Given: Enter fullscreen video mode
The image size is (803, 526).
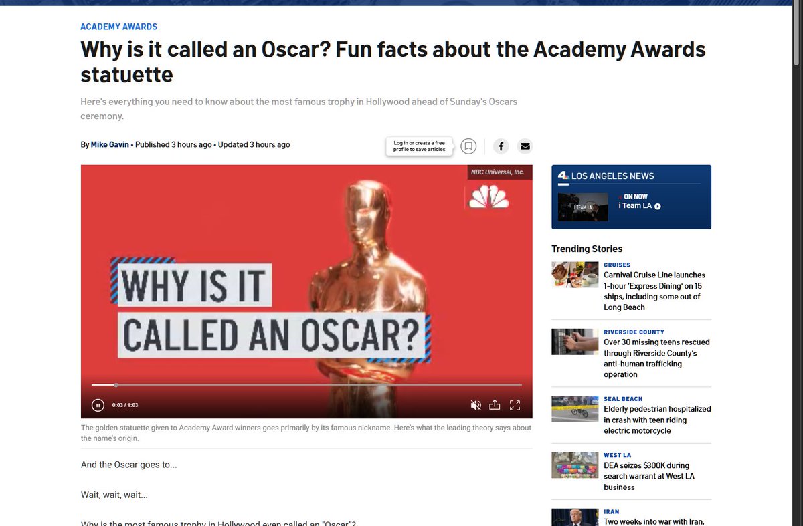Looking at the screenshot, I should [515, 405].
